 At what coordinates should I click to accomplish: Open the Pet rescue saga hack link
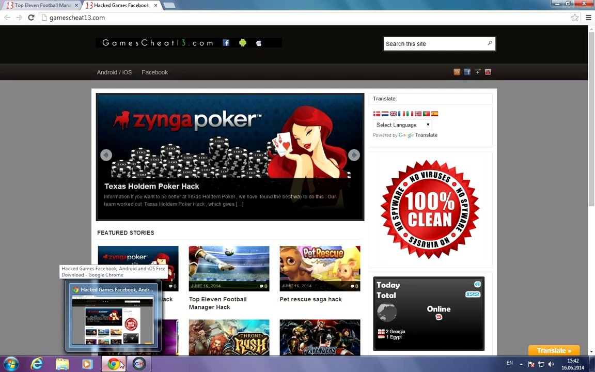[310, 299]
